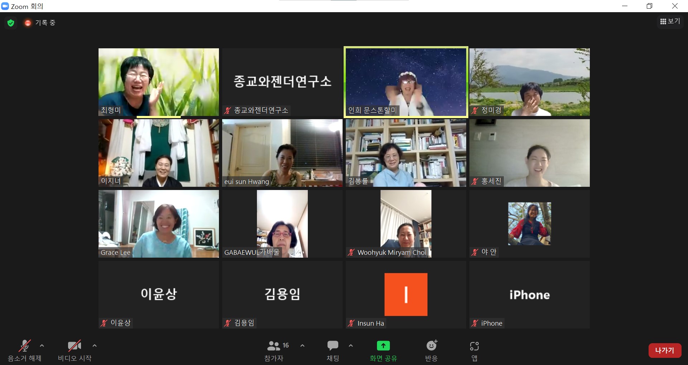Select 이지녀 video tile

click(159, 153)
